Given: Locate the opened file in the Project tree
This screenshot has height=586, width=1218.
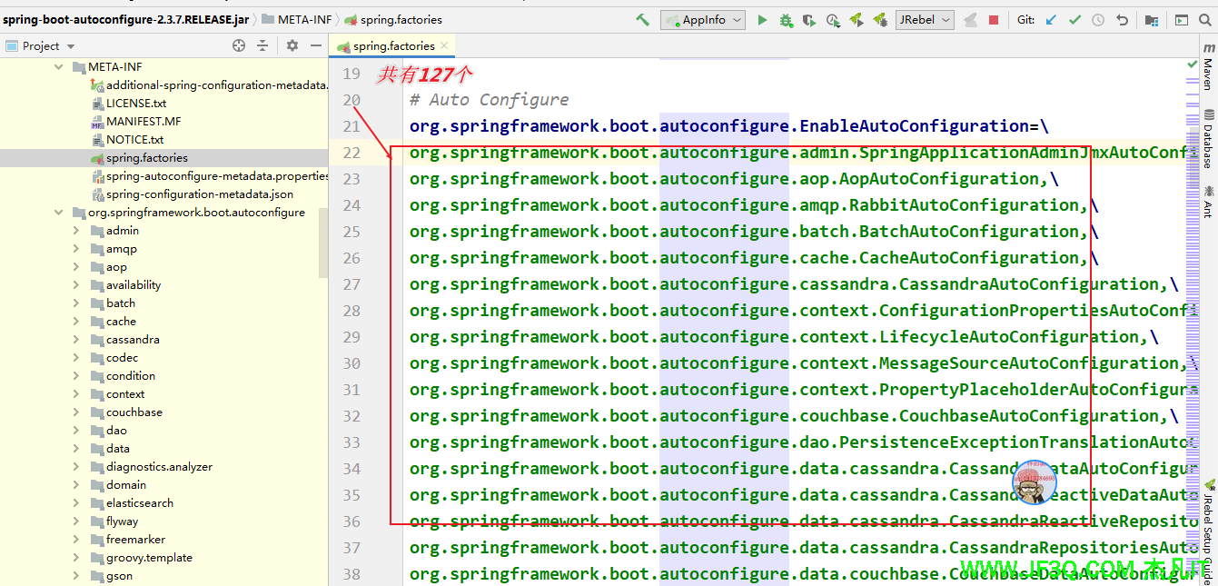Looking at the screenshot, I should 239,45.
